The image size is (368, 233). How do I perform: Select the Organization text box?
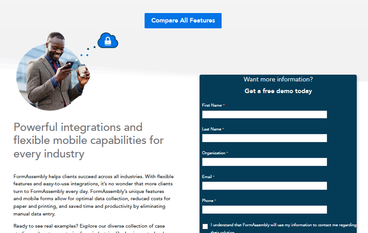tap(264, 162)
